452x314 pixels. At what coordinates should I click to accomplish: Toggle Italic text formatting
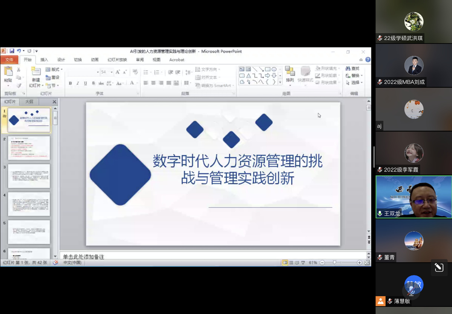point(78,83)
